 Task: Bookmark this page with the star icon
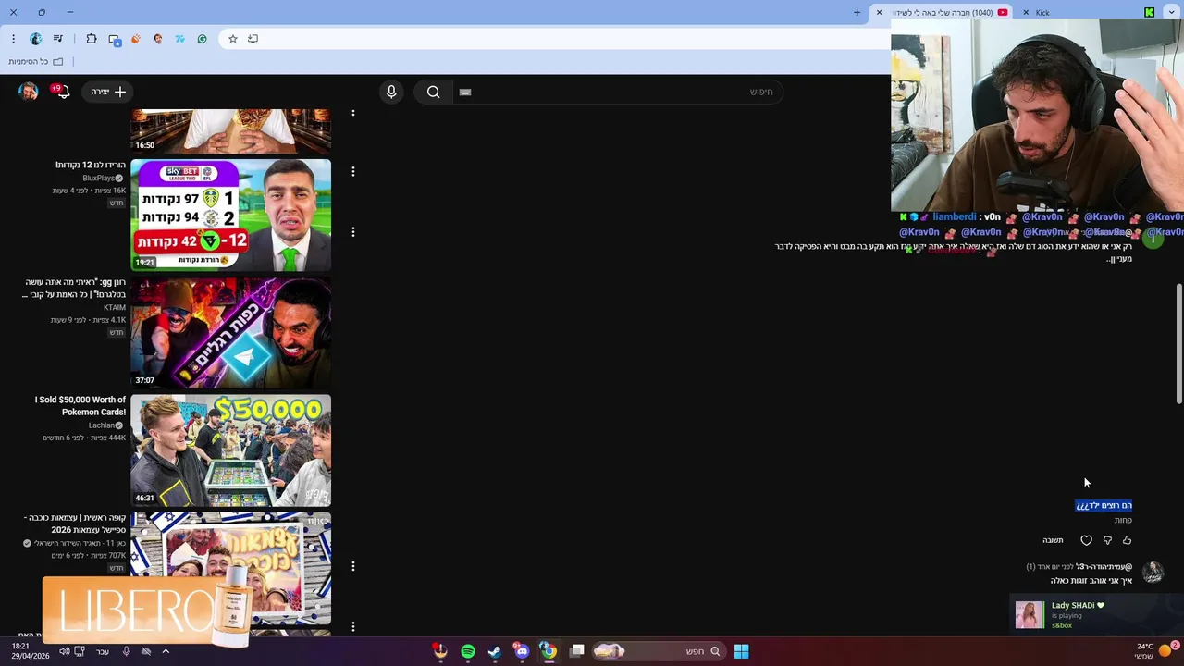pos(232,39)
